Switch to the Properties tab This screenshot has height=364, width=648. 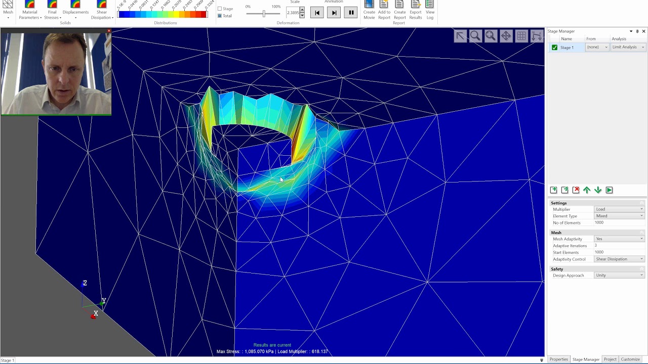559,359
